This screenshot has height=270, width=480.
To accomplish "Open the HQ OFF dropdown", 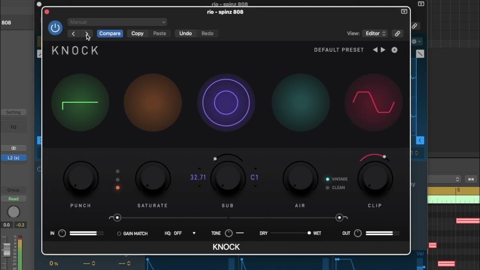I will pos(180,233).
